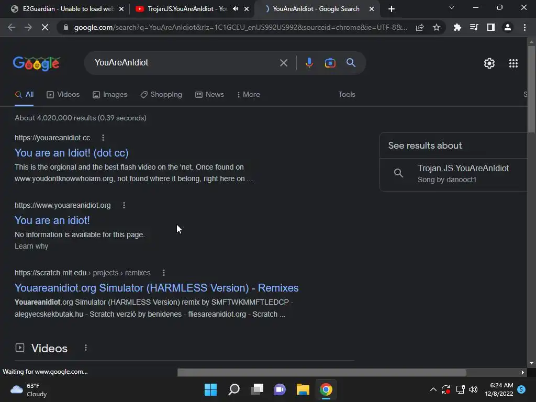Open media controls icon in toolbar
The image size is (536, 402).
(x=474, y=27)
